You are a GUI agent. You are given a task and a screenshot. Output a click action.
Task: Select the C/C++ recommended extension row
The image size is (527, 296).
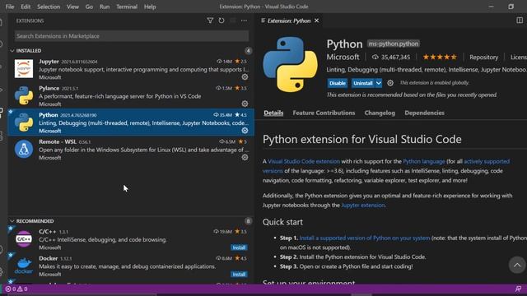(131, 239)
